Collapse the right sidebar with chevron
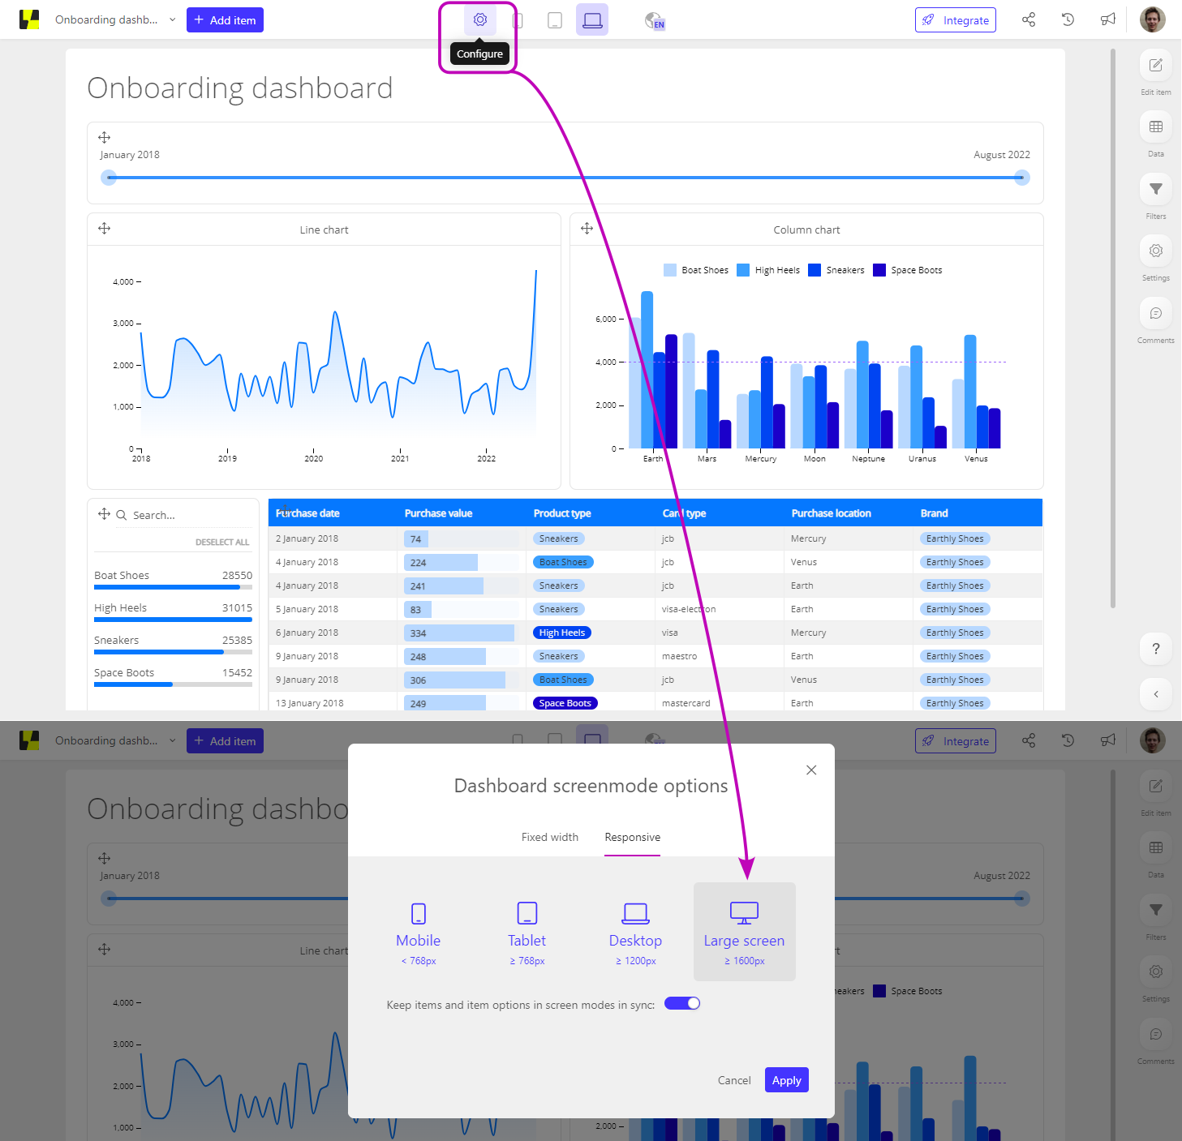Screen dimensions: 1182x1141 1155,694
